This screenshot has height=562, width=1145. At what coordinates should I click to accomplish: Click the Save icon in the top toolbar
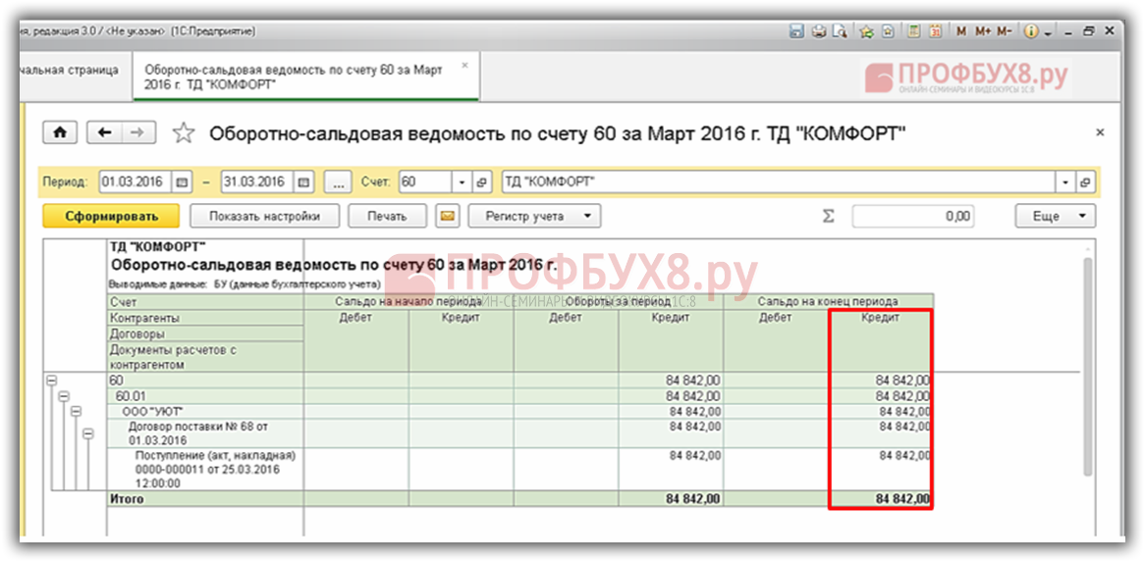[797, 31]
